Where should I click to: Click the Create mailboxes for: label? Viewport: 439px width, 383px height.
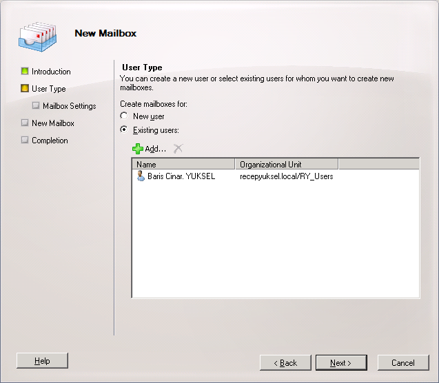click(154, 104)
